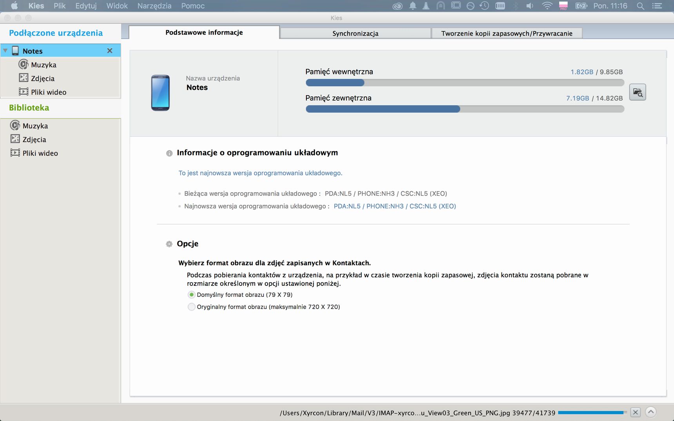This screenshot has height=421, width=674.
Task: Disconnect Notes device with X button
Action: pos(110,51)
